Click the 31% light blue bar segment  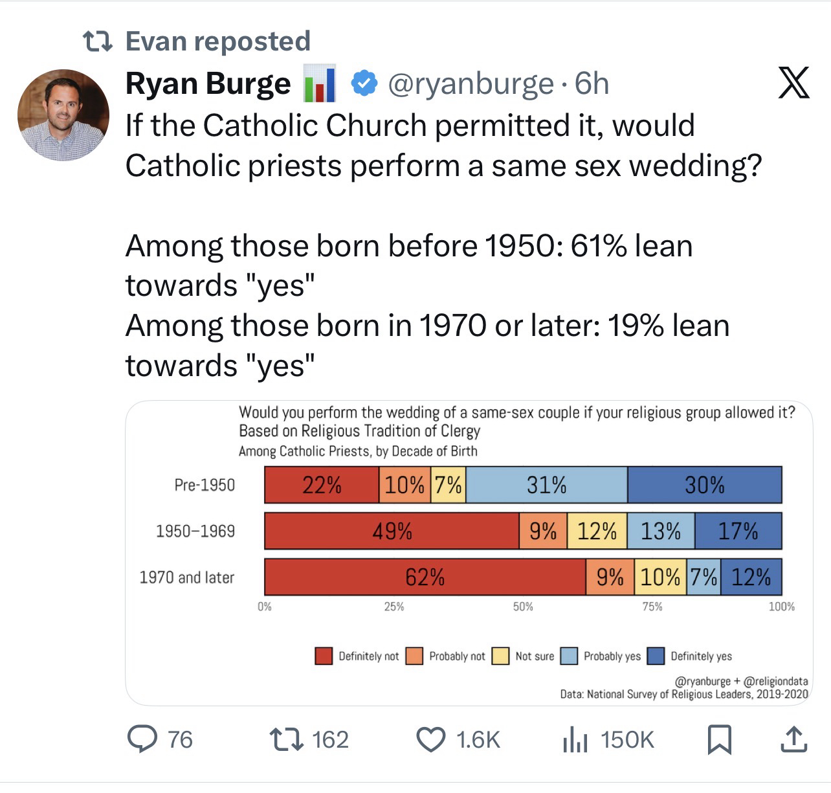tap(546, 485)
